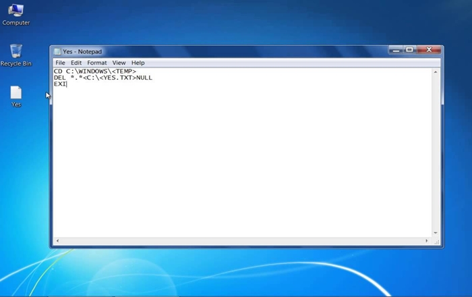Viewport: 472px width, 297px height.
Task: Open the File menu
Action: pos(60,63)
